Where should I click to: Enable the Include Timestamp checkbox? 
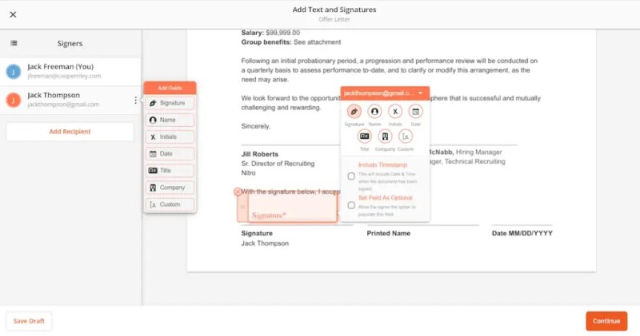click(351, 176)
